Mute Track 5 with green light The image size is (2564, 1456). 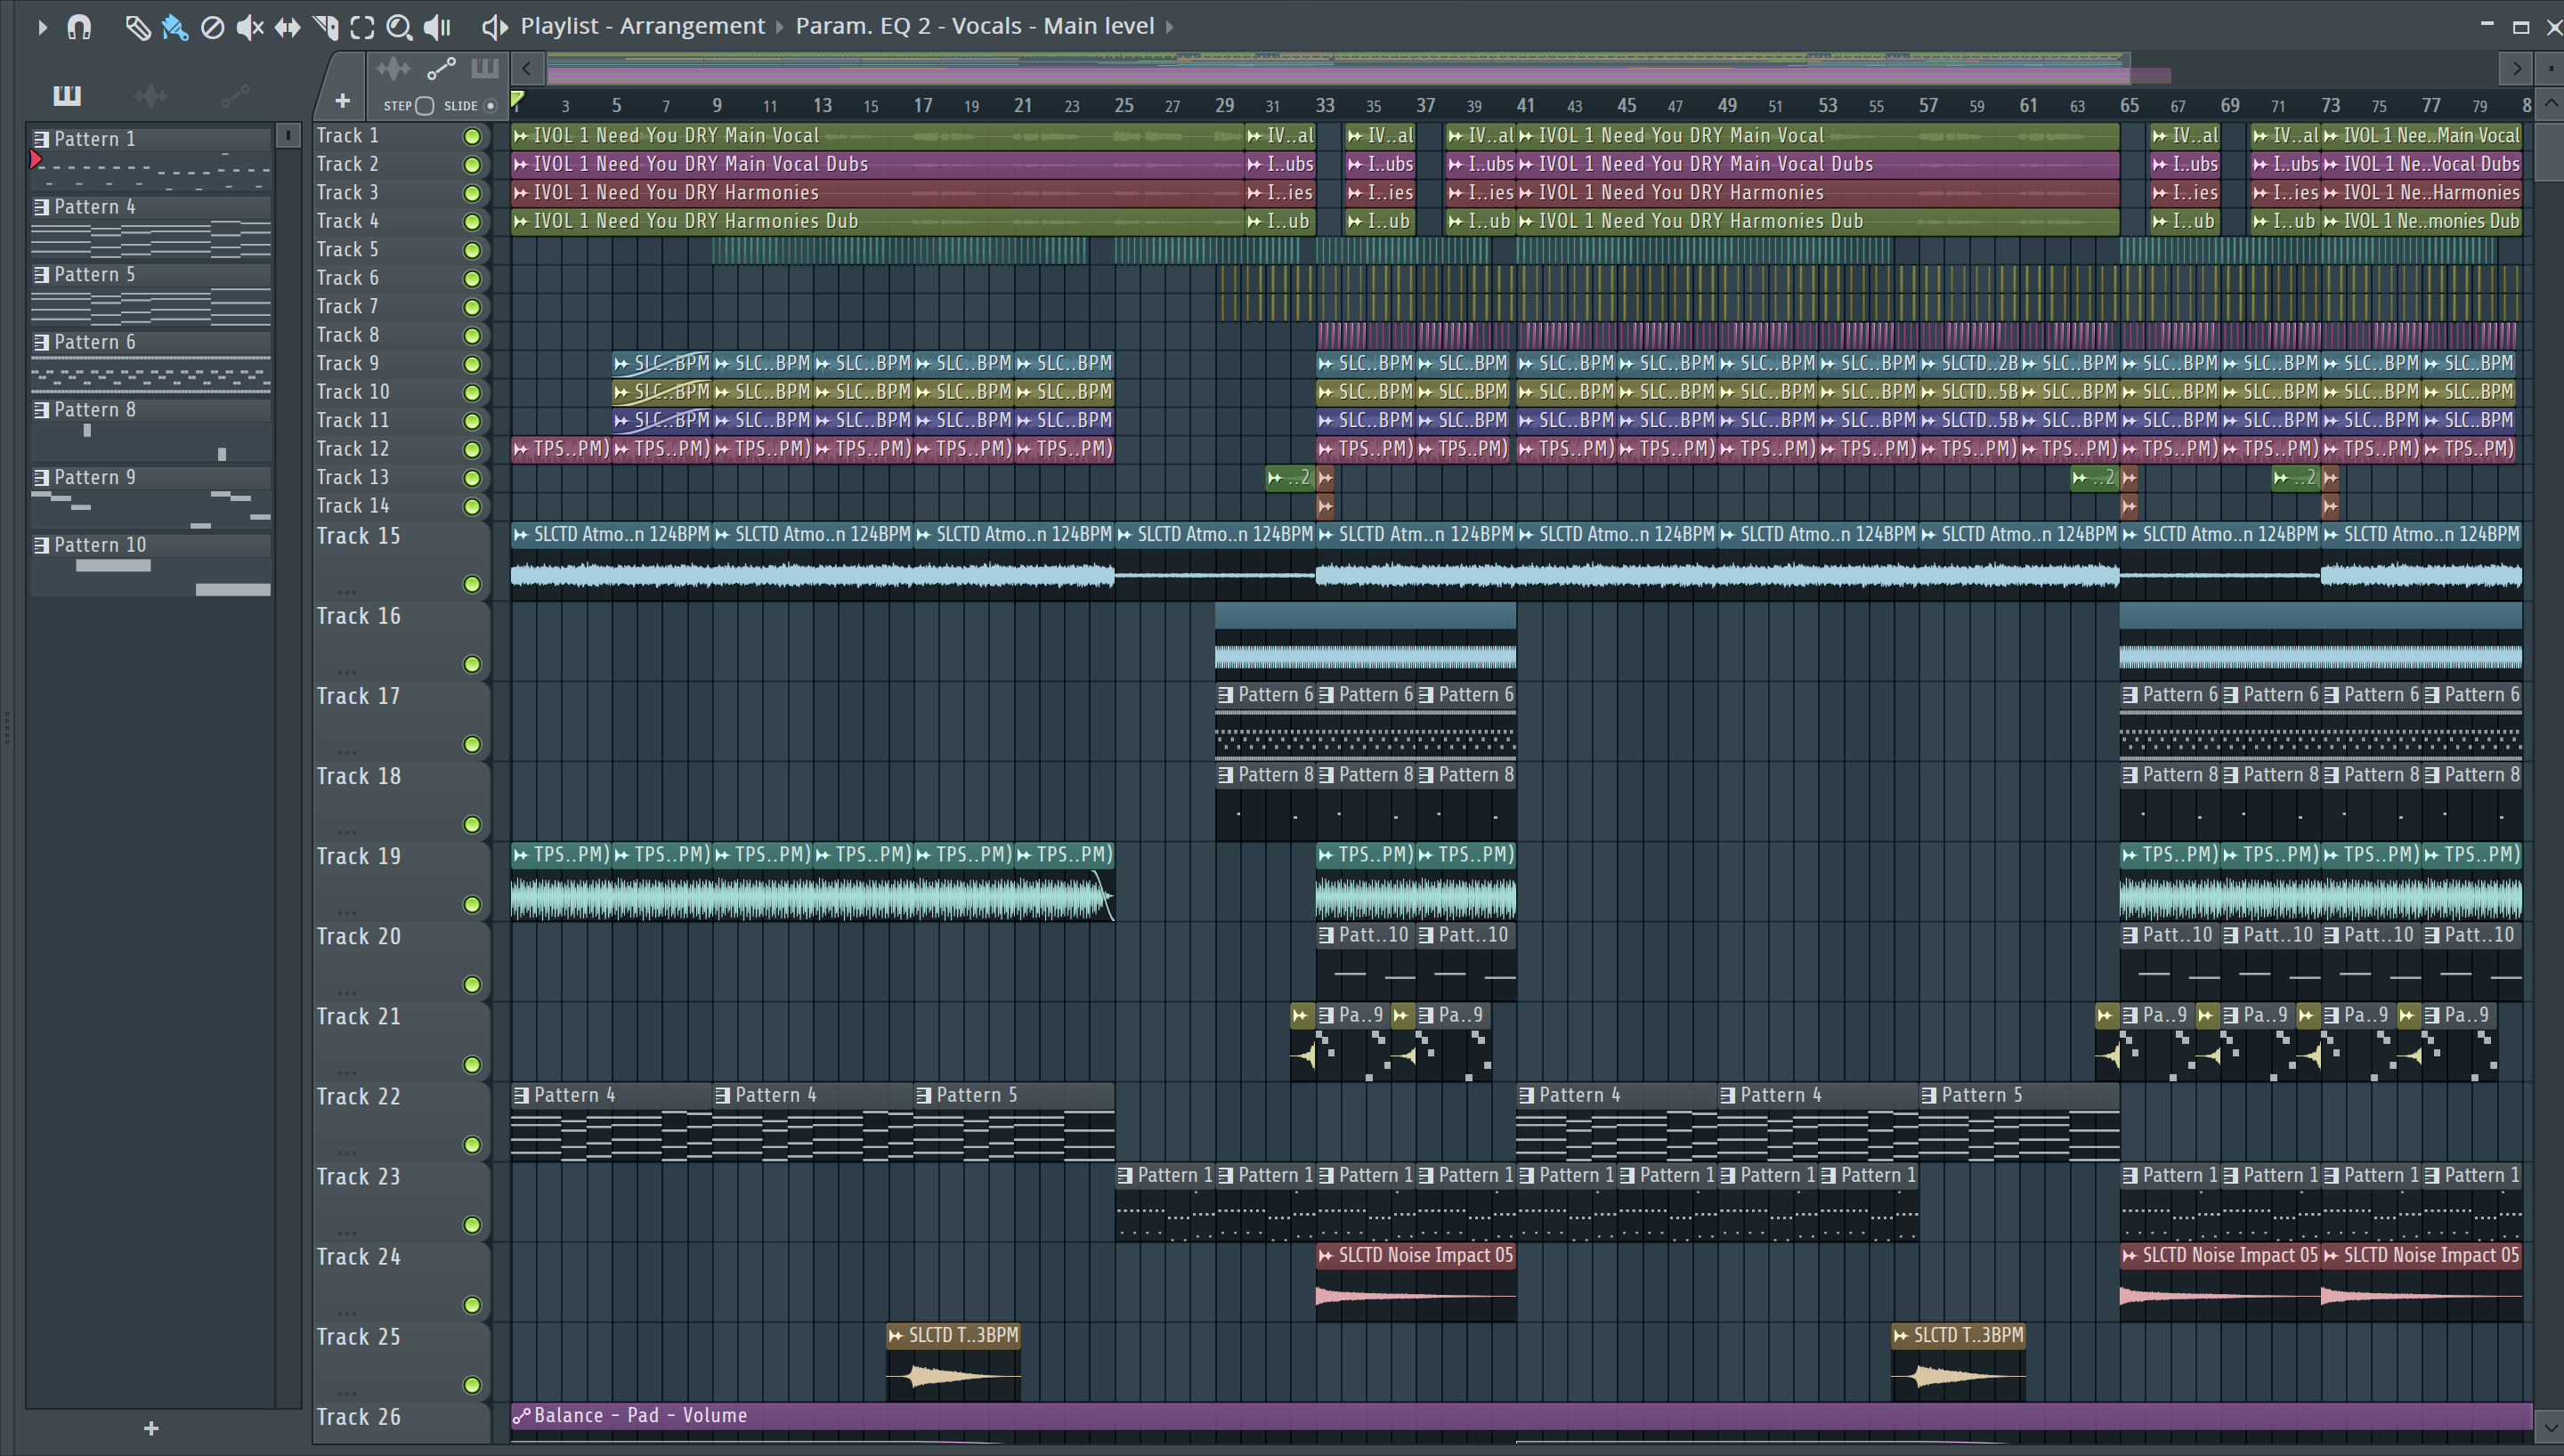click(x=472, y=250)
